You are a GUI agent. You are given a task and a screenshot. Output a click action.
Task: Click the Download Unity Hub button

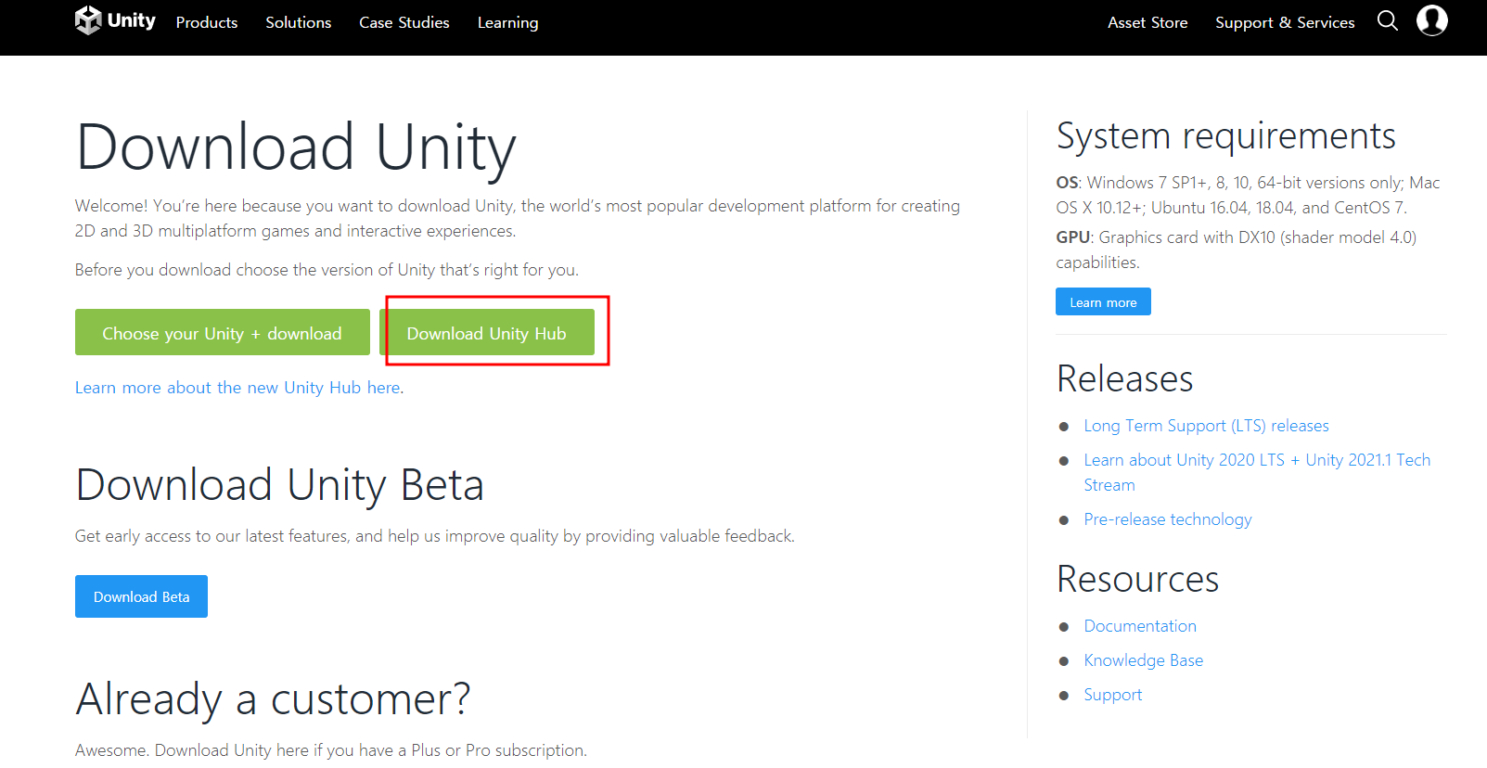(x=487, y=332)
